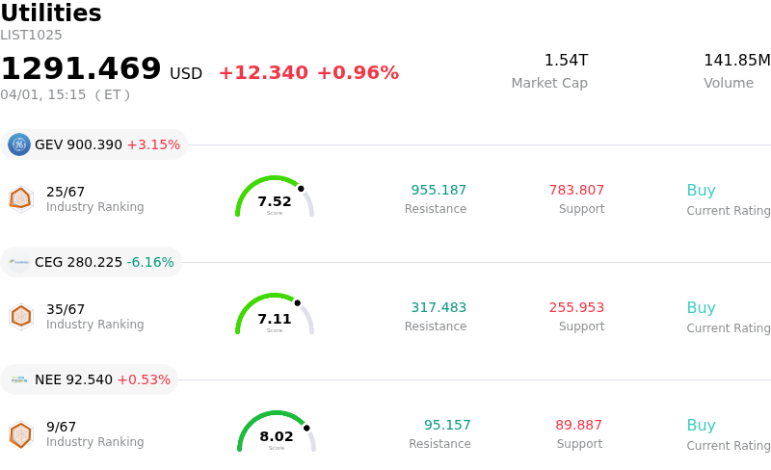Click CEG Buy current rating

pyautogui.click(x=701, y=308)
